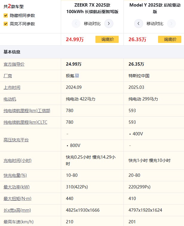Click 询底价 button for Model Y
This screenshot has width=184, height=226.
pos(170,39)
